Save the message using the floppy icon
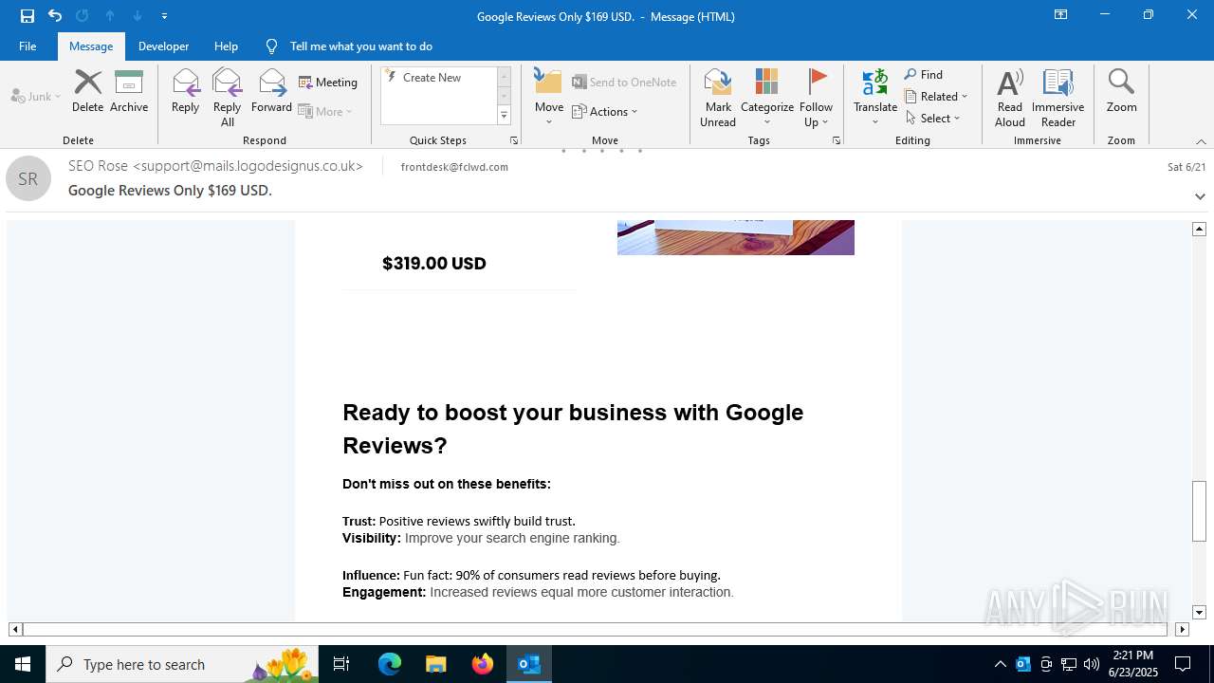The height and width of the screenshot is (683, 1214). [x=28, y=15]
